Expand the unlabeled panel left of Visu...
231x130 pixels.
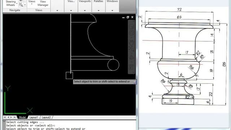(x=57, y=10)
